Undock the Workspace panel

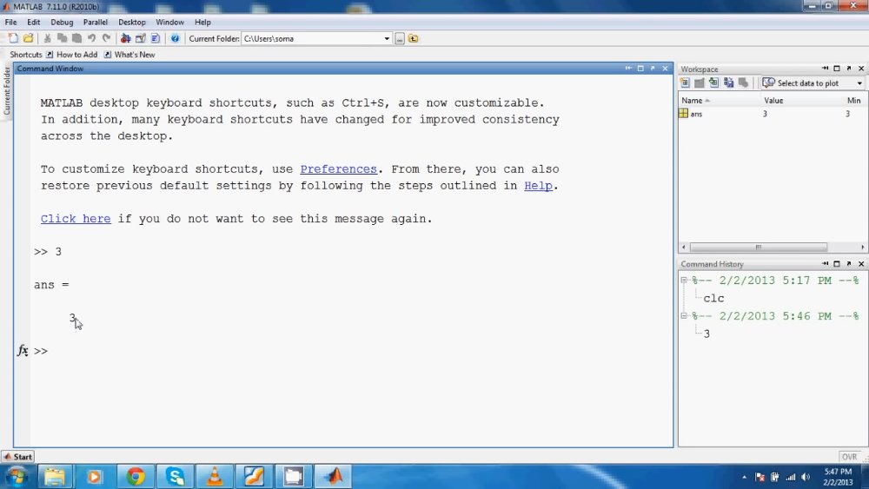point(848,68)
